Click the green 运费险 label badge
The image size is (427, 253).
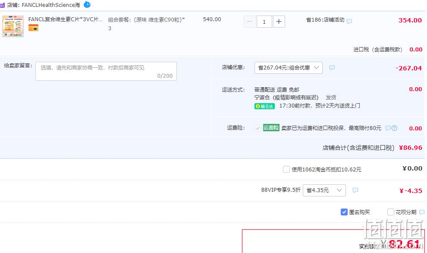click(271, 128)
